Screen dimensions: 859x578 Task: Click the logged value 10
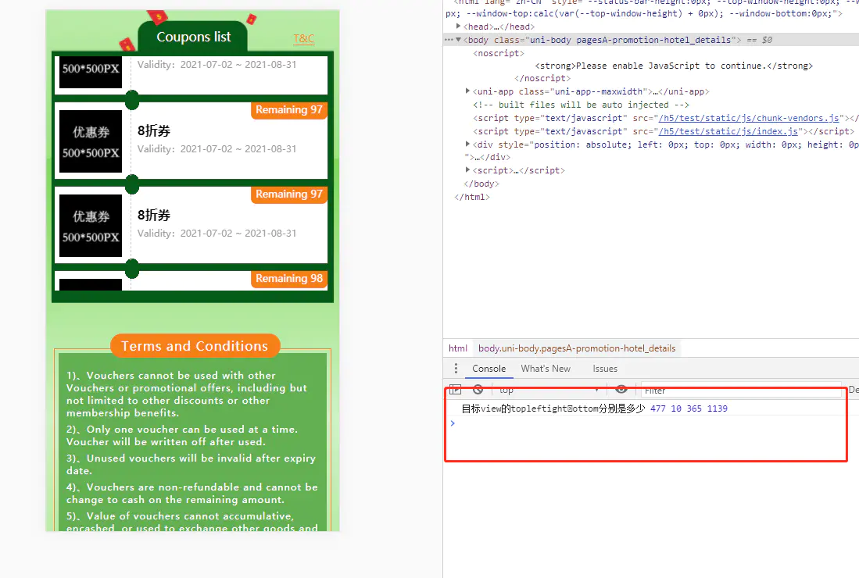tap(676, 409)
